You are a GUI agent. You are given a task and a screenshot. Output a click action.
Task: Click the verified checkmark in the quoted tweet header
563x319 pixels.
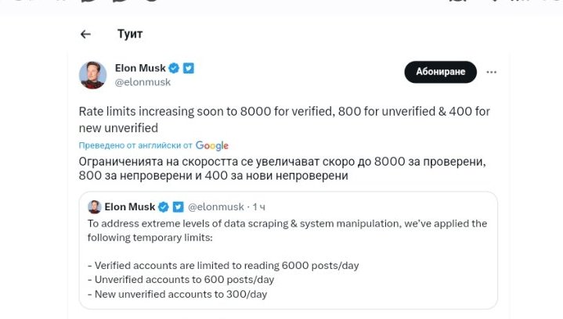(164, 206)
